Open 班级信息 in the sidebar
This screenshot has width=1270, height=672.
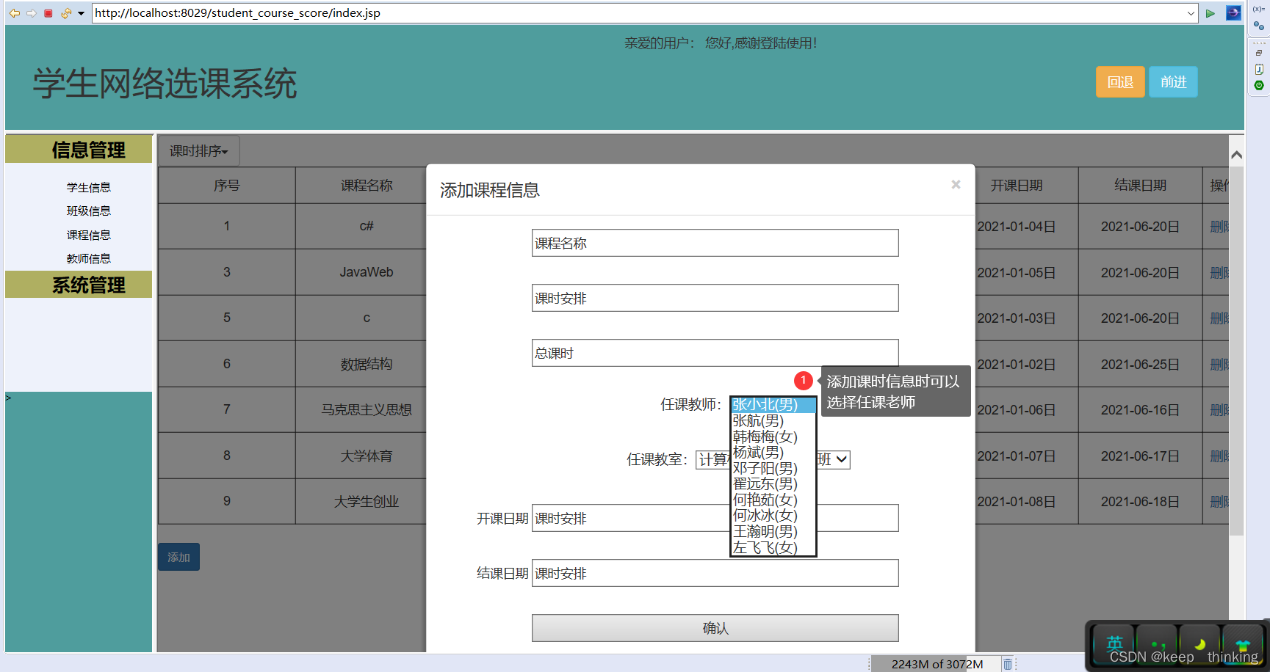coord(88,211)
